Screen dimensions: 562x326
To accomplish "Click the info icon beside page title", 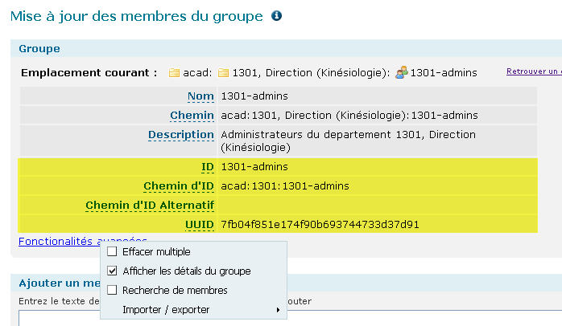I will pos(276,16).
